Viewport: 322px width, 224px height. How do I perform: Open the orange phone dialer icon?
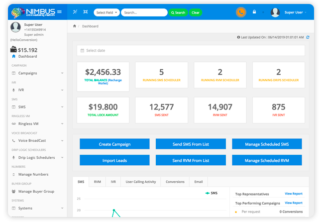tap(241, 12)
